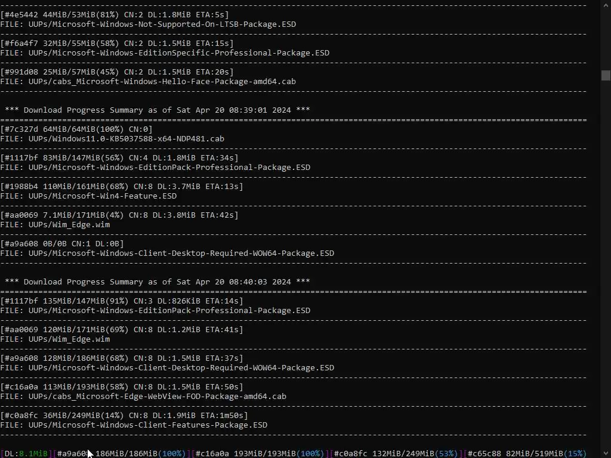Click status bar #c65c88 82MiB/519MiB(15%) entry

pos(527,454)
